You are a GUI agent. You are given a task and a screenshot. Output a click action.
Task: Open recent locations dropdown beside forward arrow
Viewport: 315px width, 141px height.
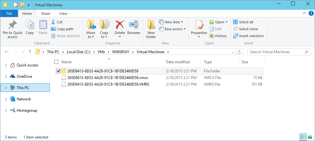[23, 52]
